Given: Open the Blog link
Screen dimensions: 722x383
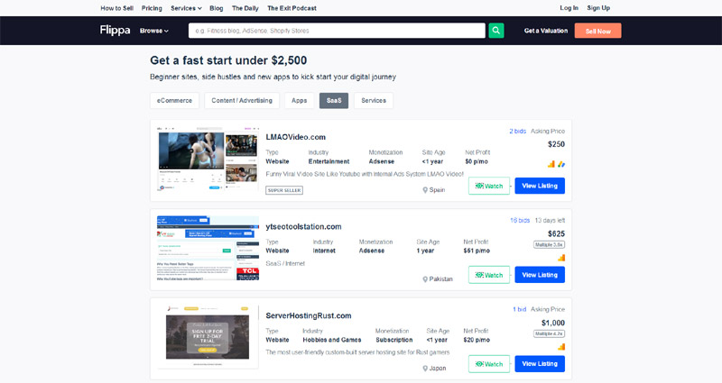Looking at the screenshot, I should pos(216,8).
